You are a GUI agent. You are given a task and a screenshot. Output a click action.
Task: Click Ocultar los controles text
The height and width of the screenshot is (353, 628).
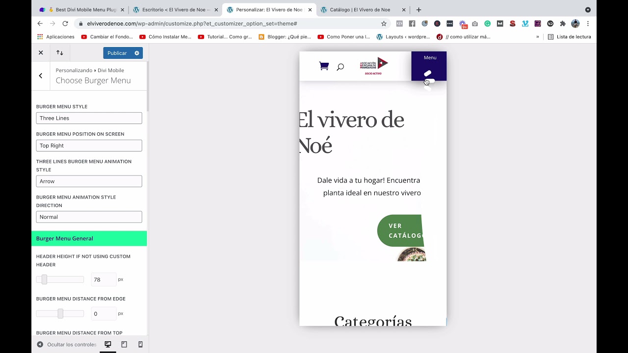click(x=72, y=345)
